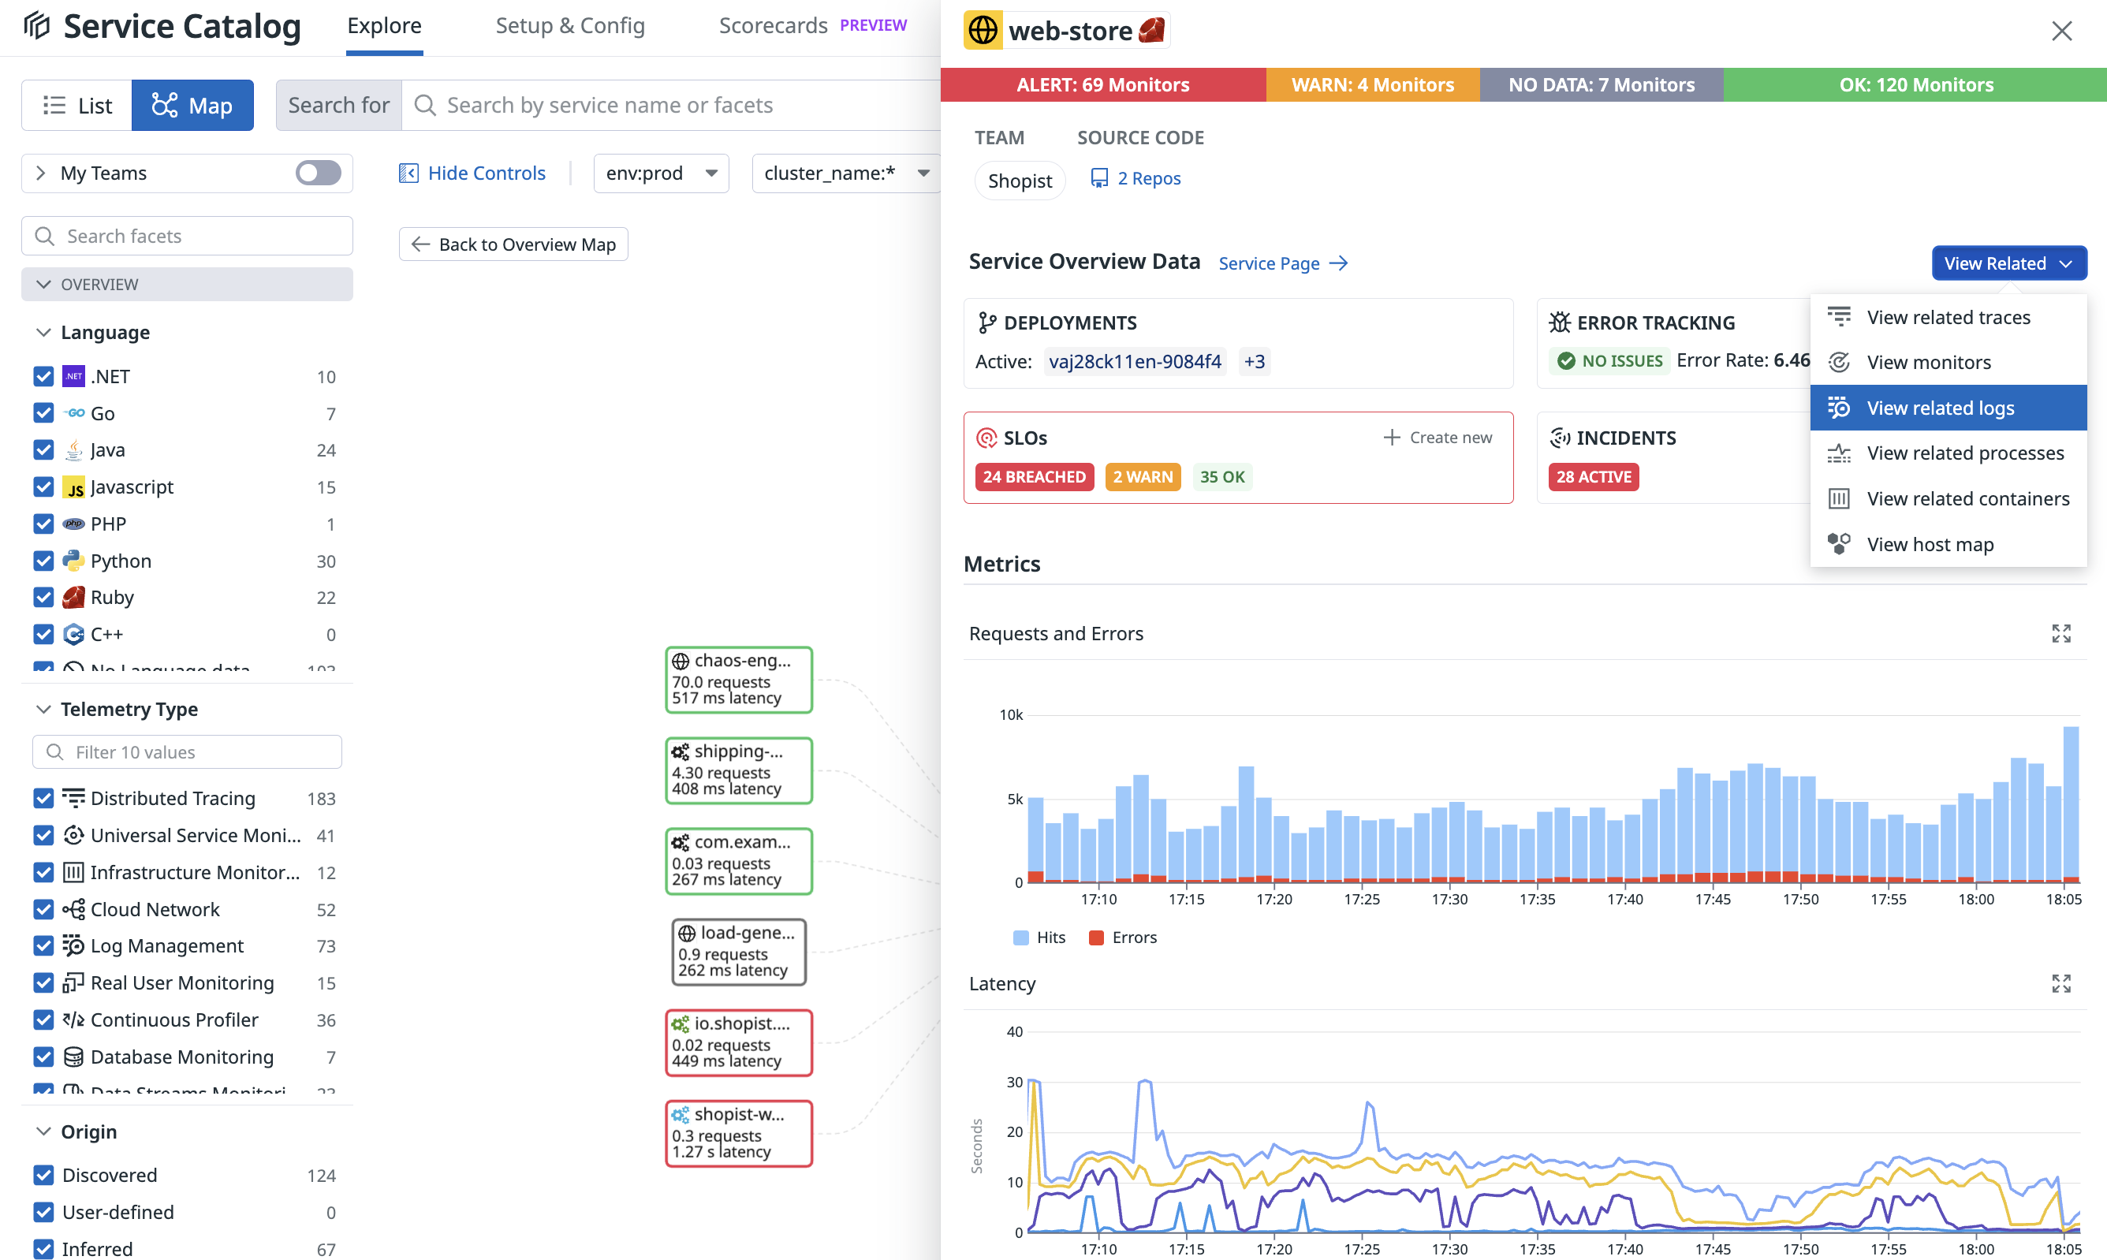Click the Hide Controls panel icon
This screenshot has width=2107, height=1260.
pos(408,173)
